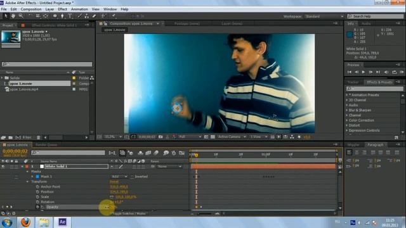Click the Auto-keyframe stopwatch in timeline header

point(174,153)
